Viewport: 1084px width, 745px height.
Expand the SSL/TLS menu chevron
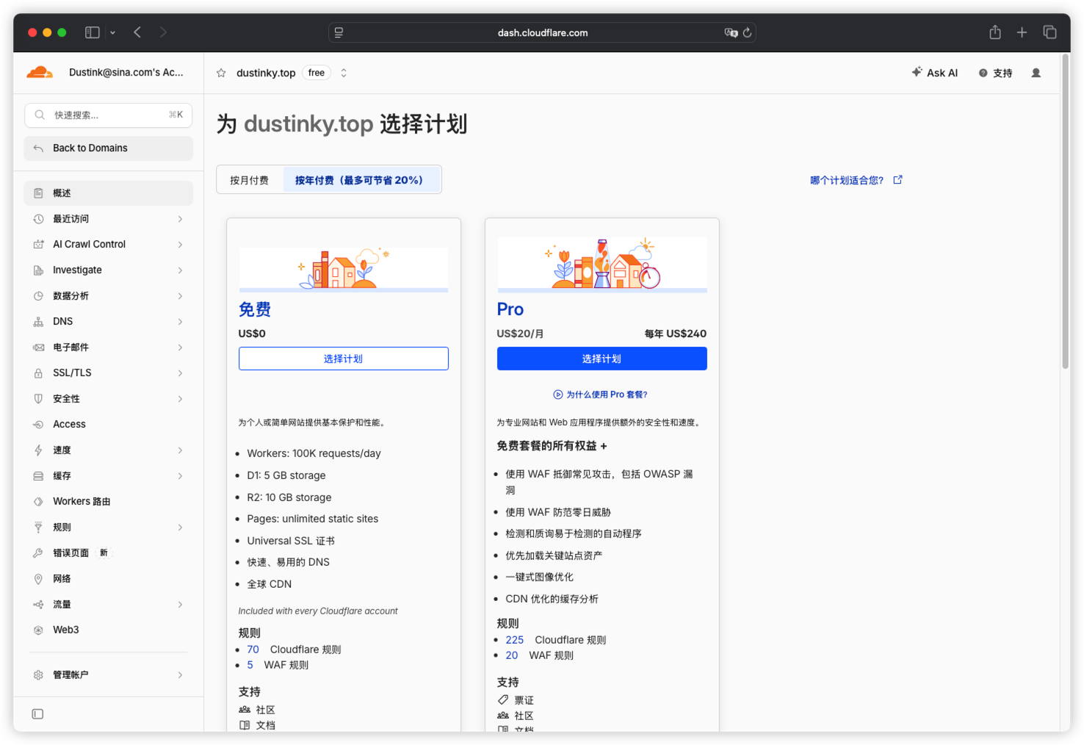tap(181, 373)
